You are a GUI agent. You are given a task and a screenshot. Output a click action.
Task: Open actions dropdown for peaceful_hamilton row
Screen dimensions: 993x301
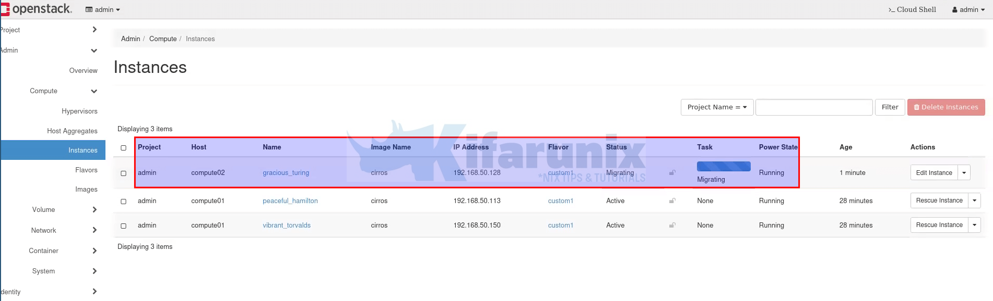[x=975, y=200]
